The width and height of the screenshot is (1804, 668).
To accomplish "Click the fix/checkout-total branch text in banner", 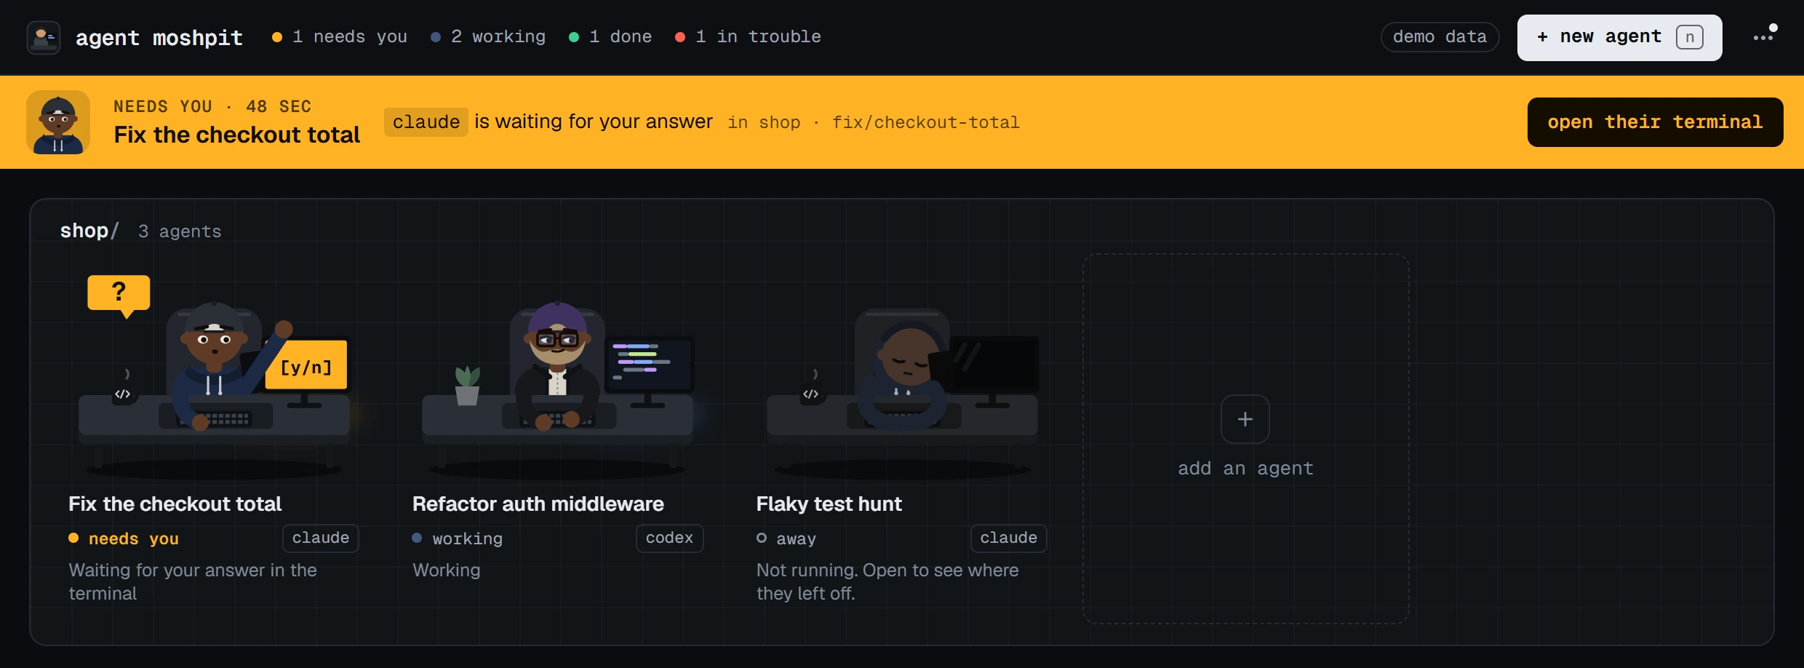I will 926,122.
